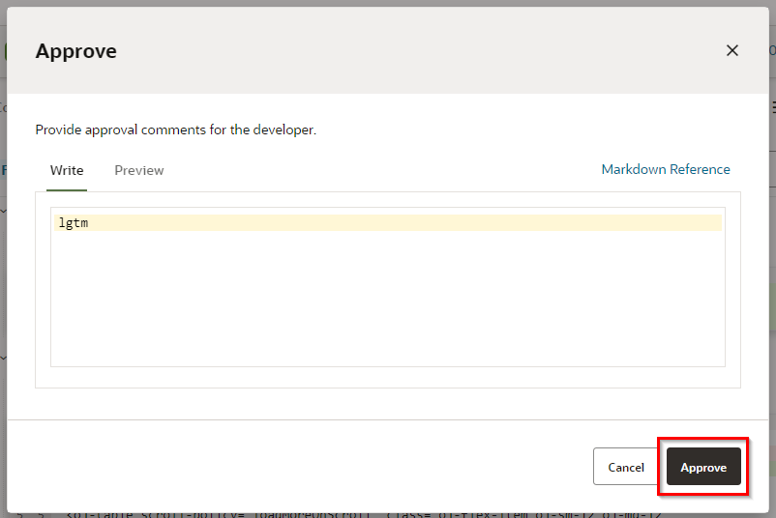The width and height of the screenshot is (776, 518).
Task: Click the bottom edge of the comment text box
Action: point(387,366)
